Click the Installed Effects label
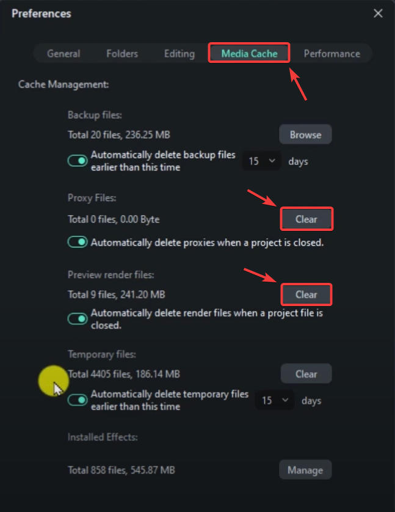This screenshot has width=395, height=512. click(x=103, y=437)
